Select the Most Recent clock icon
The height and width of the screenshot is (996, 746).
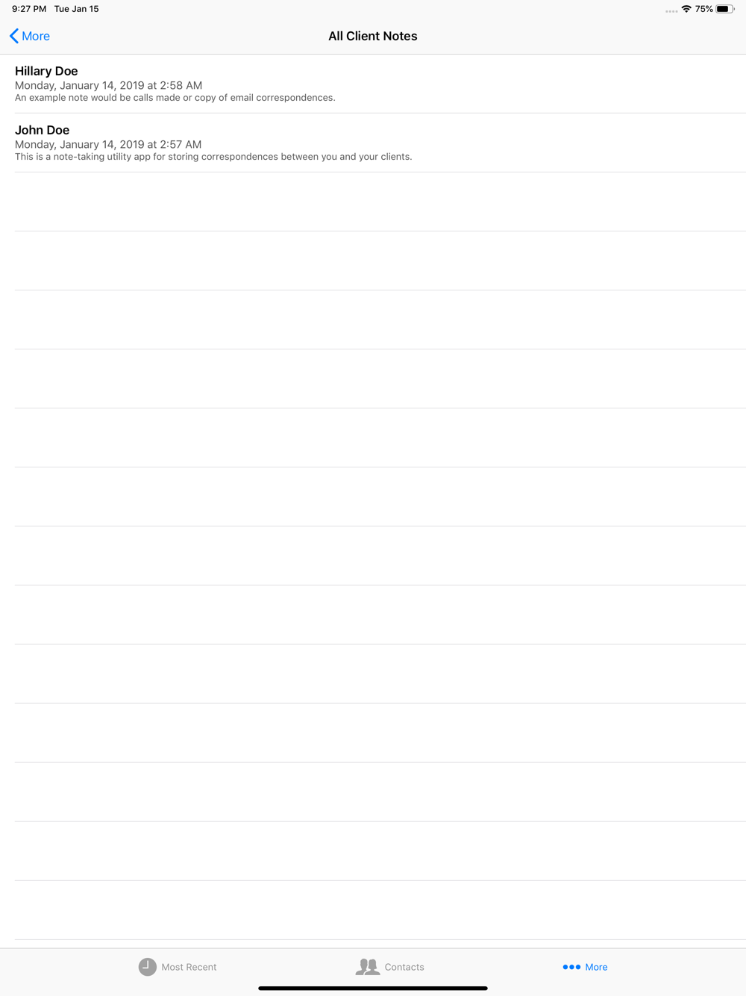[148, 967]
